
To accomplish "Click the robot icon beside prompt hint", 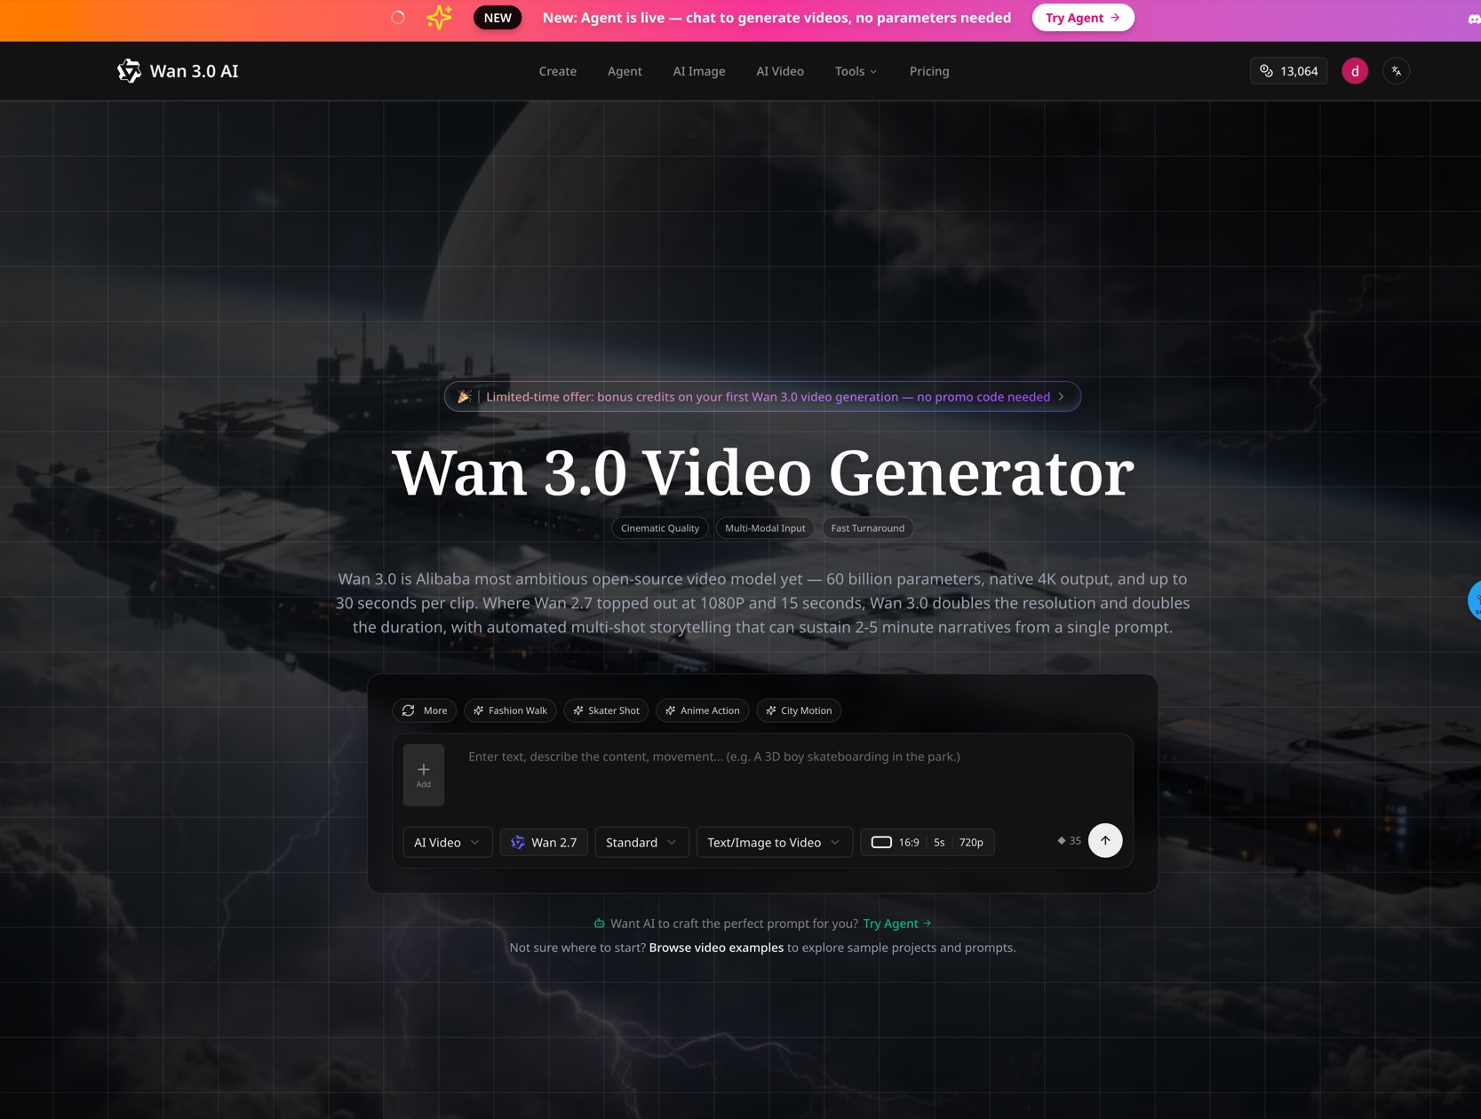I will pos(599,924).
